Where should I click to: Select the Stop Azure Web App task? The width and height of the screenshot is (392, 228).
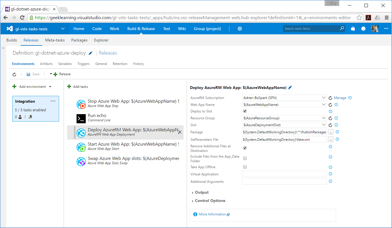[125, 104]
